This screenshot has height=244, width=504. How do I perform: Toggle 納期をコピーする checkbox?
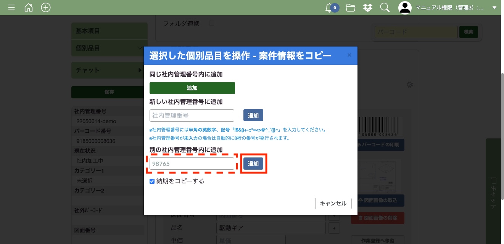coord(152,181)
